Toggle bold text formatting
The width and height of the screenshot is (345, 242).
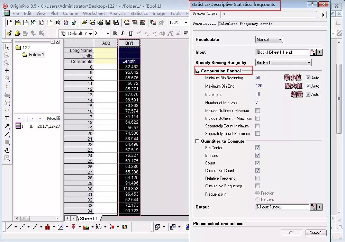click(115, 34)
